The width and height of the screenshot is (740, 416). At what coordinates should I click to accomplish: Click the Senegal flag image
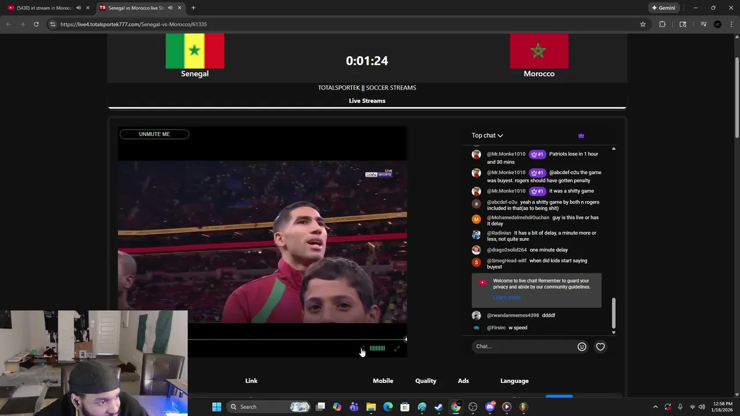[x=195, y=51]
